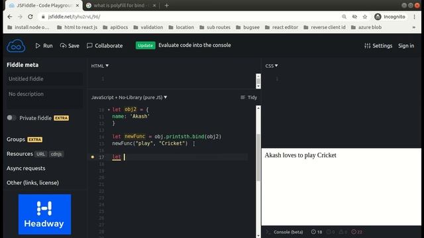Go back to previous browser page
Image resolution: width=424 pixels, height=238 pixels.
click(10, 17)
